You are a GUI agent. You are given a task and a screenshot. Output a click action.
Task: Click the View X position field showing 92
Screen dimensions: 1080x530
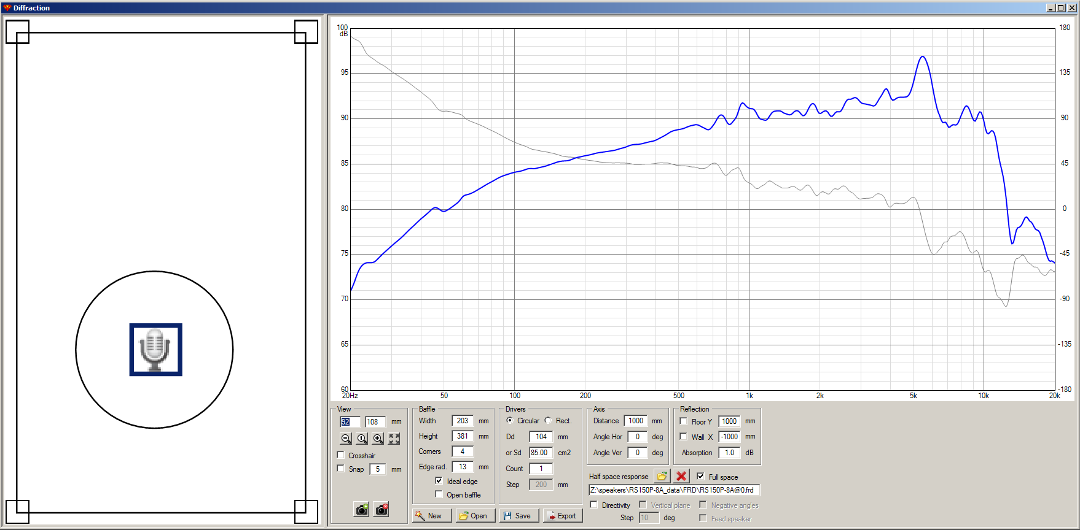[x=350, y=421]
